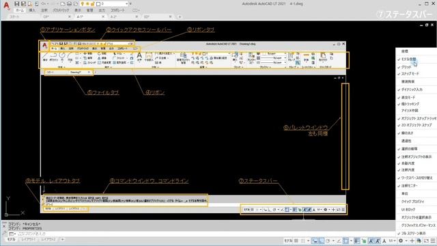Click the lineweight display icon in status bar
Image resolution: width=437 pixels, height=246 pixels.
[356, 241]
